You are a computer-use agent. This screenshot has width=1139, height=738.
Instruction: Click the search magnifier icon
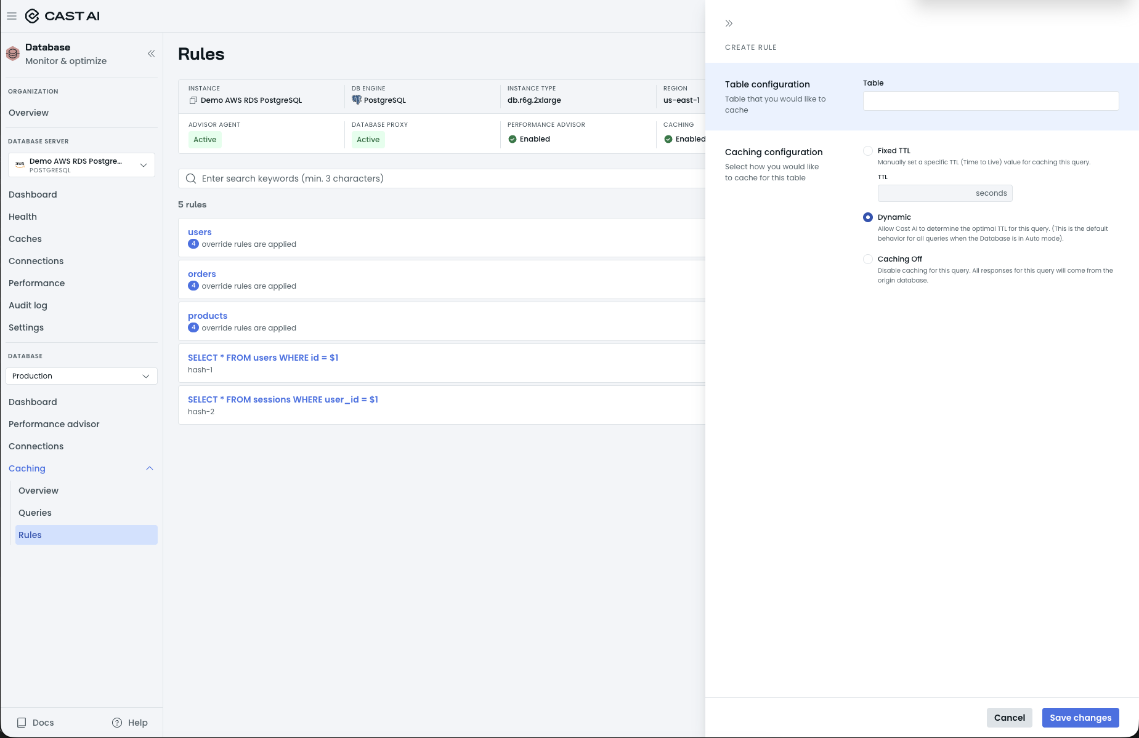(x=191, y=178)
